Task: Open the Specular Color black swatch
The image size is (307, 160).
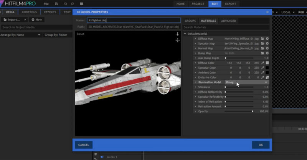Action: (267, 68)
